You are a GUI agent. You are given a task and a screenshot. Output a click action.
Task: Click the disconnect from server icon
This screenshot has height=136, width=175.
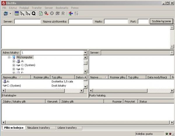tap(57, 13)
